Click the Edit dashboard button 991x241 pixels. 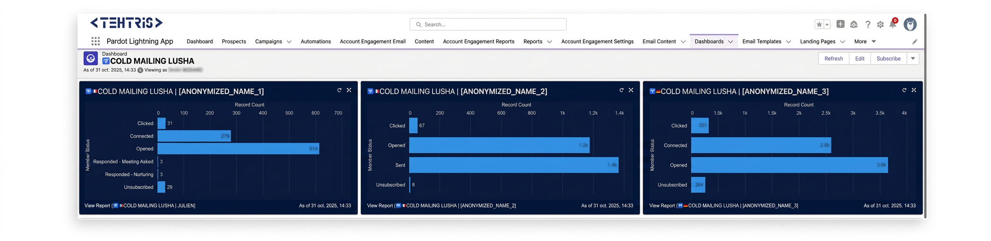click(x=860, y=58)
